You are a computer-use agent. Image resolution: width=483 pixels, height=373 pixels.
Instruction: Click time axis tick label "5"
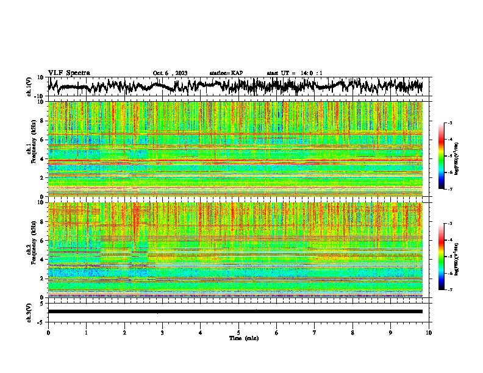[x=238, y=333]
